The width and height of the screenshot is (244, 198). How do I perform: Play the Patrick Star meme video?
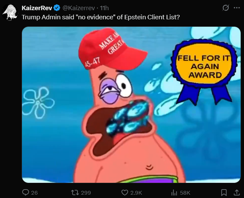(x=131, y=105)
